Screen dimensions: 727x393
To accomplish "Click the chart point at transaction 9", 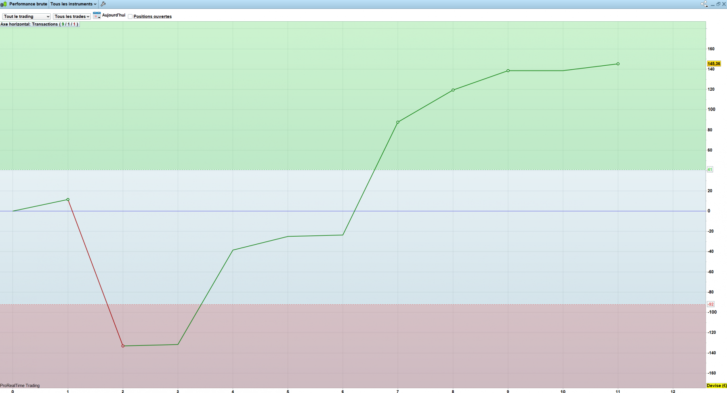I will tap(508, 71).
